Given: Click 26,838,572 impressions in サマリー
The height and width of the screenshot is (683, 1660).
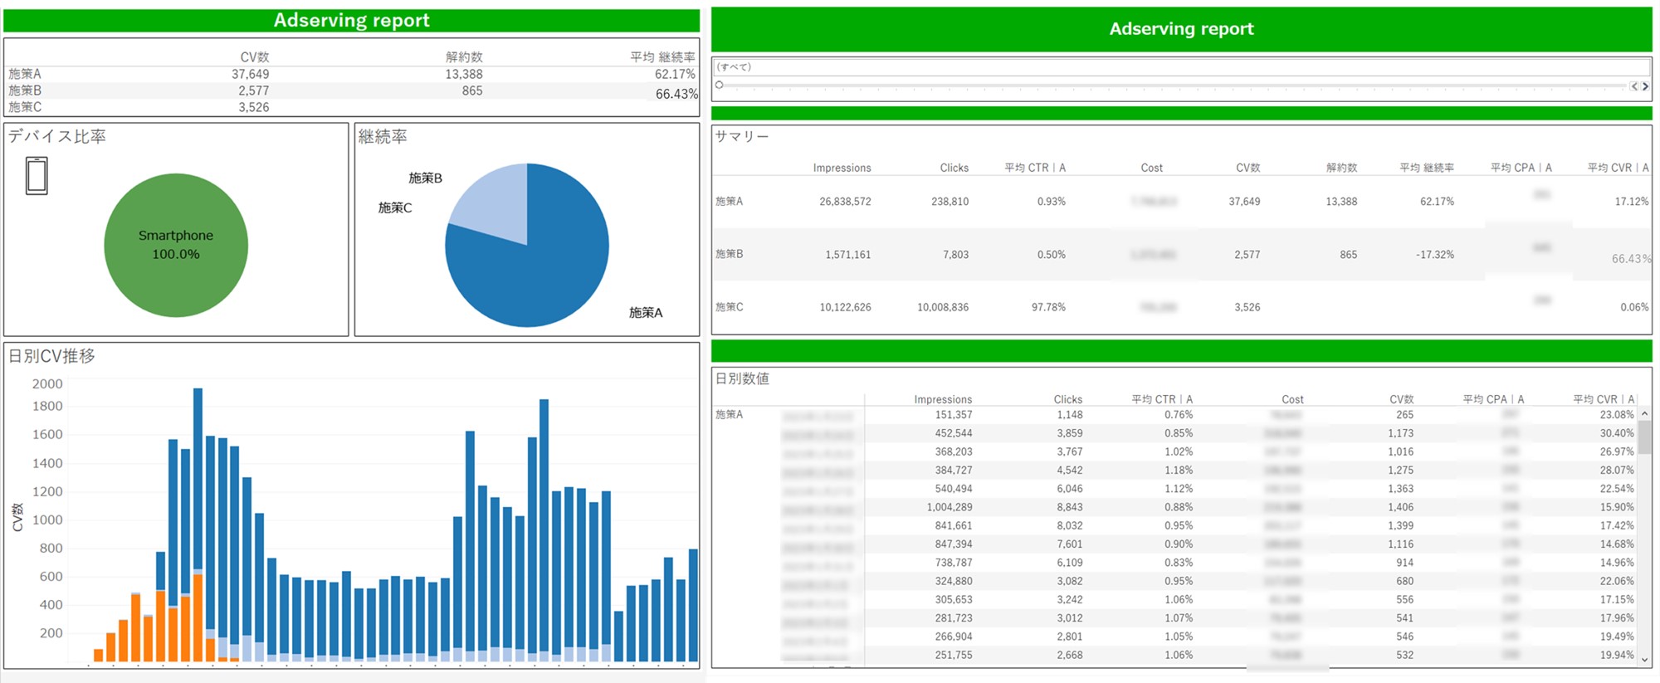Looking at the screenshot, I should click(845, 201).
